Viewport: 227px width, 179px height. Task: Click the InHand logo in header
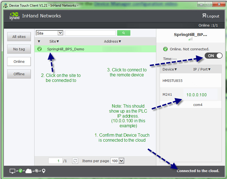(x=14, y=16)
